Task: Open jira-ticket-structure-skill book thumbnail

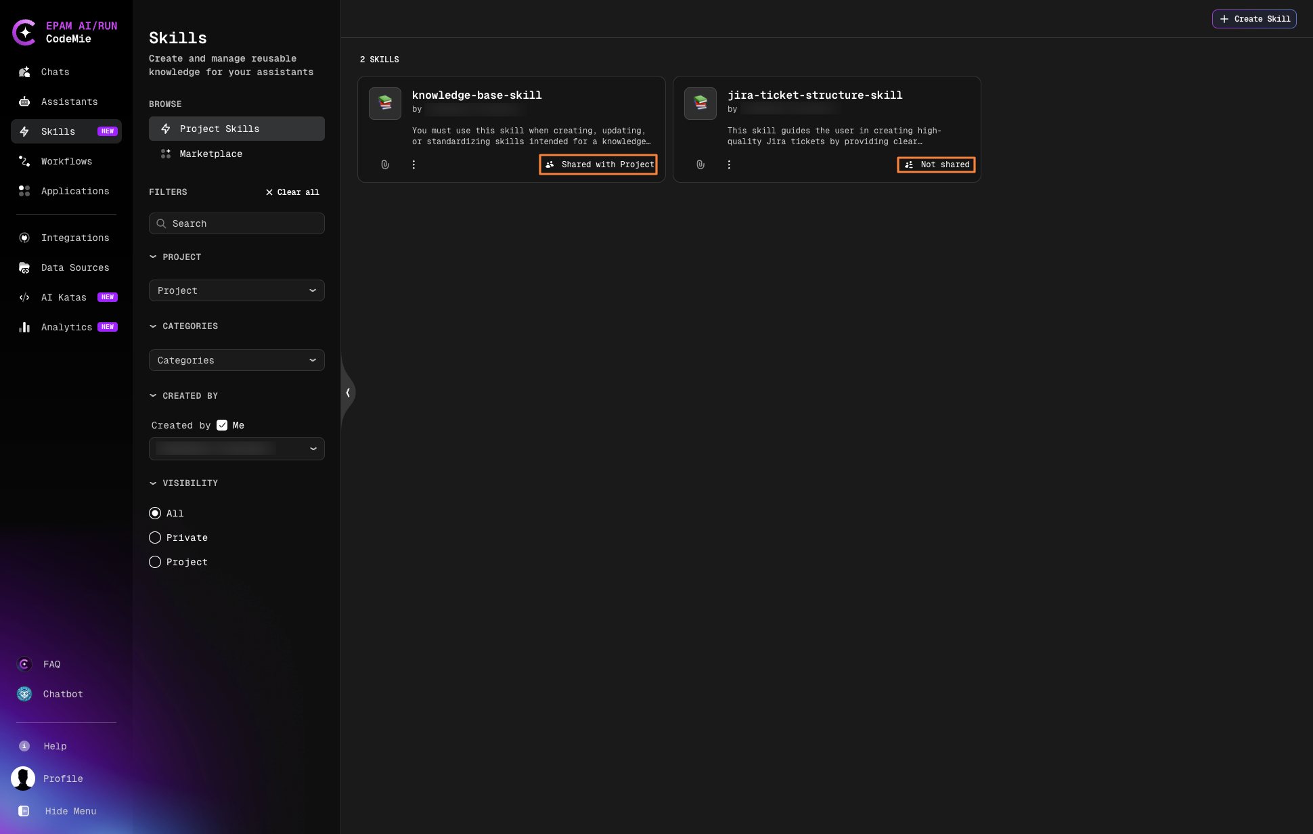Action: (700, 104)
